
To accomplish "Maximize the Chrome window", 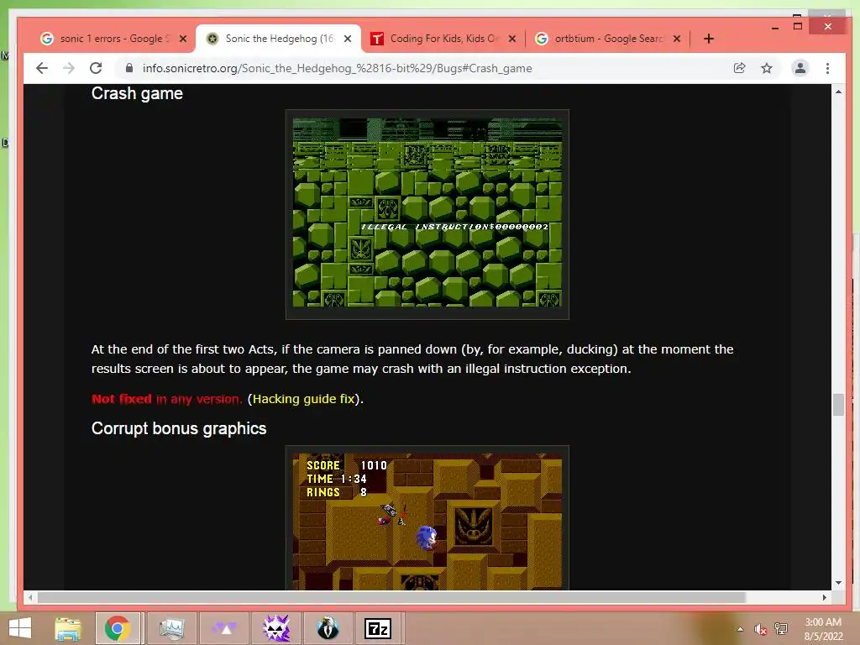I will (798, 26).
